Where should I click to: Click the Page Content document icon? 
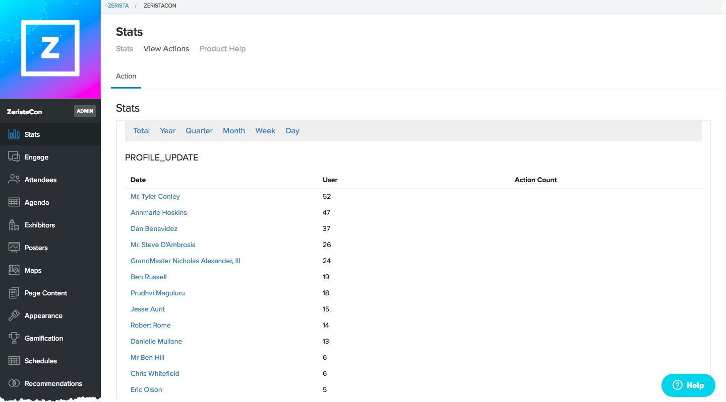click(x=14, y=293)
